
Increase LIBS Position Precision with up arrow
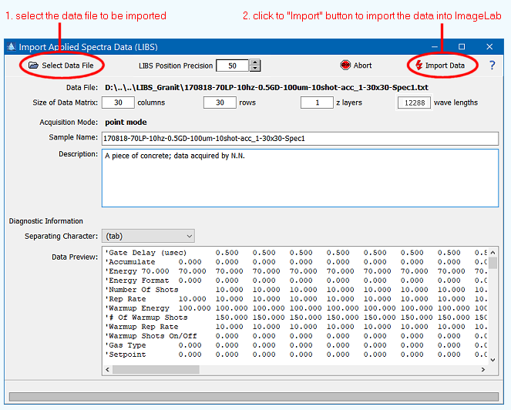pyautogui.click(x=255, y=62)
